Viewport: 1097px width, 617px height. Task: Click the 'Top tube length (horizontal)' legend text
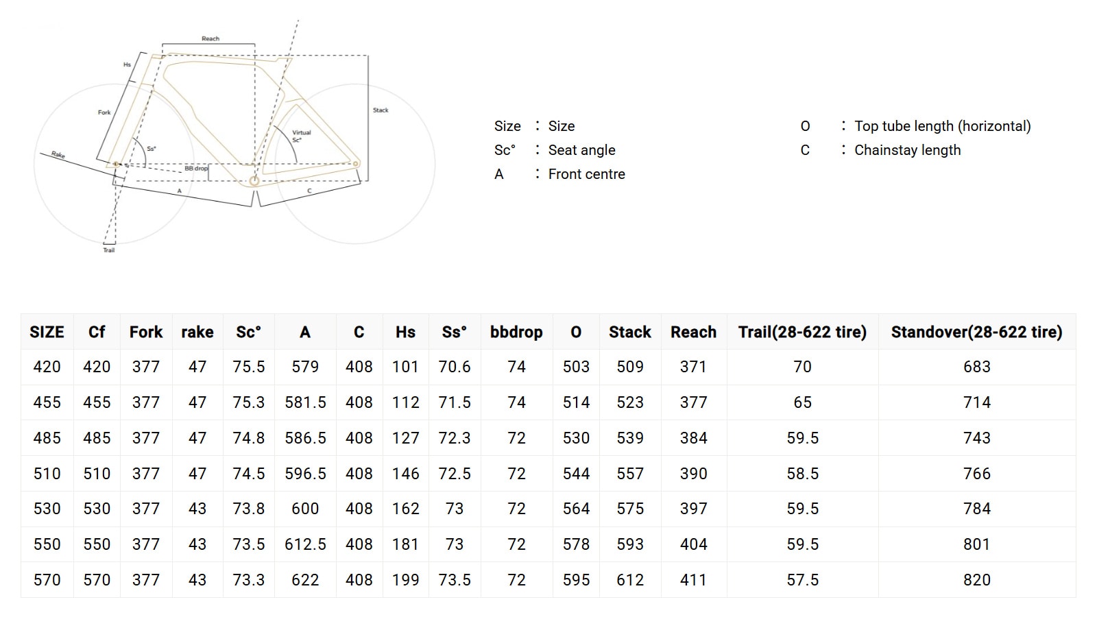[x=942, y=126]
